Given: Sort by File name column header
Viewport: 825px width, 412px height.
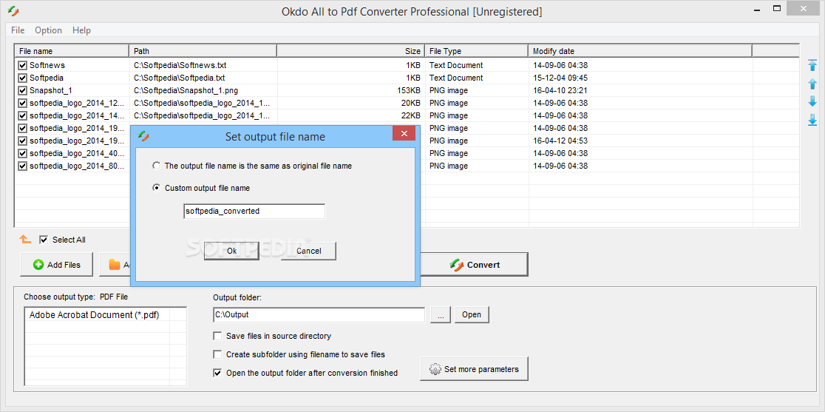Looking at the screenshot, I should (72, 51).
